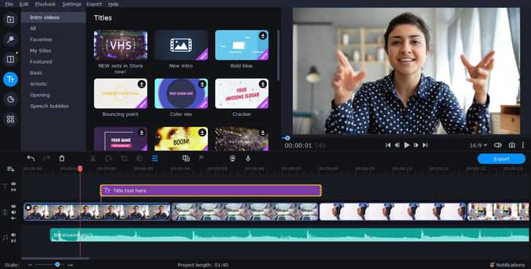Take a snapshot with the camera icon

click(x=512, y=145)
